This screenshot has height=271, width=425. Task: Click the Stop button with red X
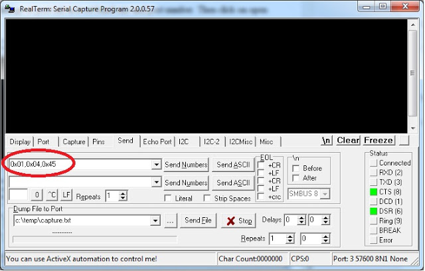pos(238,221)
